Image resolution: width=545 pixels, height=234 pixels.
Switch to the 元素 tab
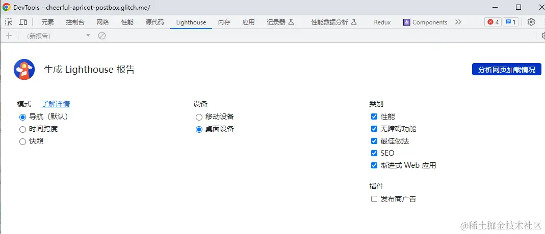click(x=47, y=22)
